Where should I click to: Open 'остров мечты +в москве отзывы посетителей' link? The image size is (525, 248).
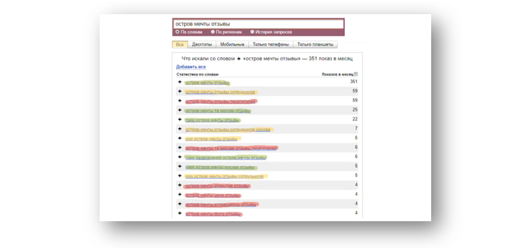[231, 148]
